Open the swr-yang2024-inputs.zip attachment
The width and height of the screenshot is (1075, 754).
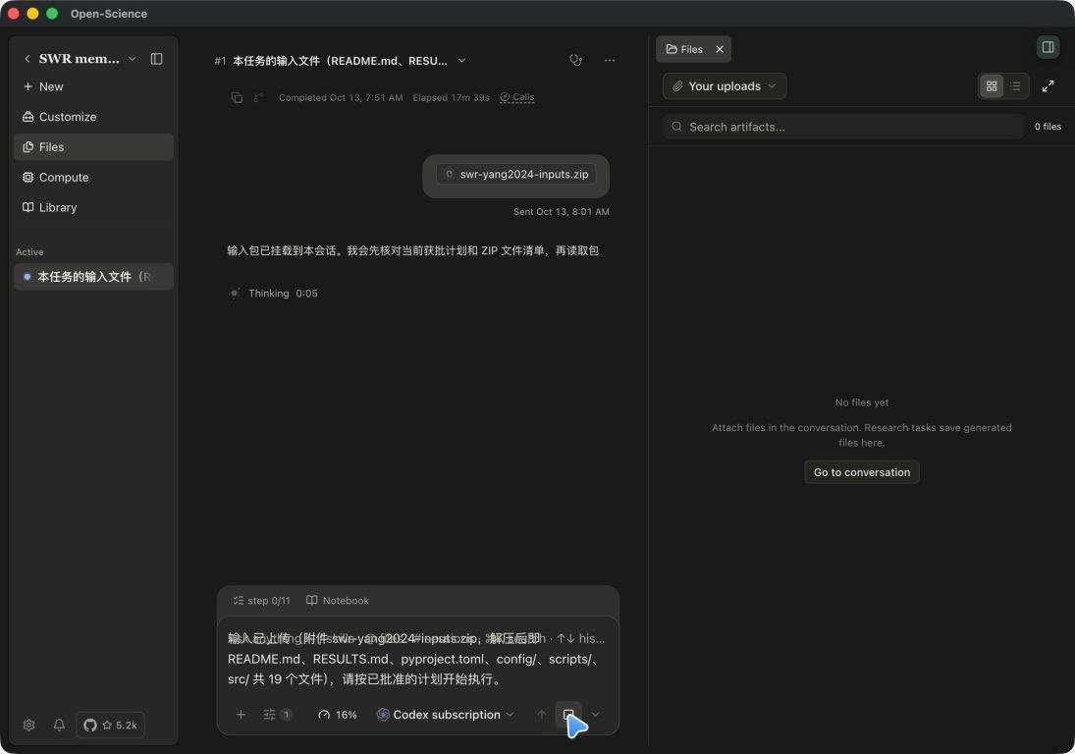tap(515, 174)
